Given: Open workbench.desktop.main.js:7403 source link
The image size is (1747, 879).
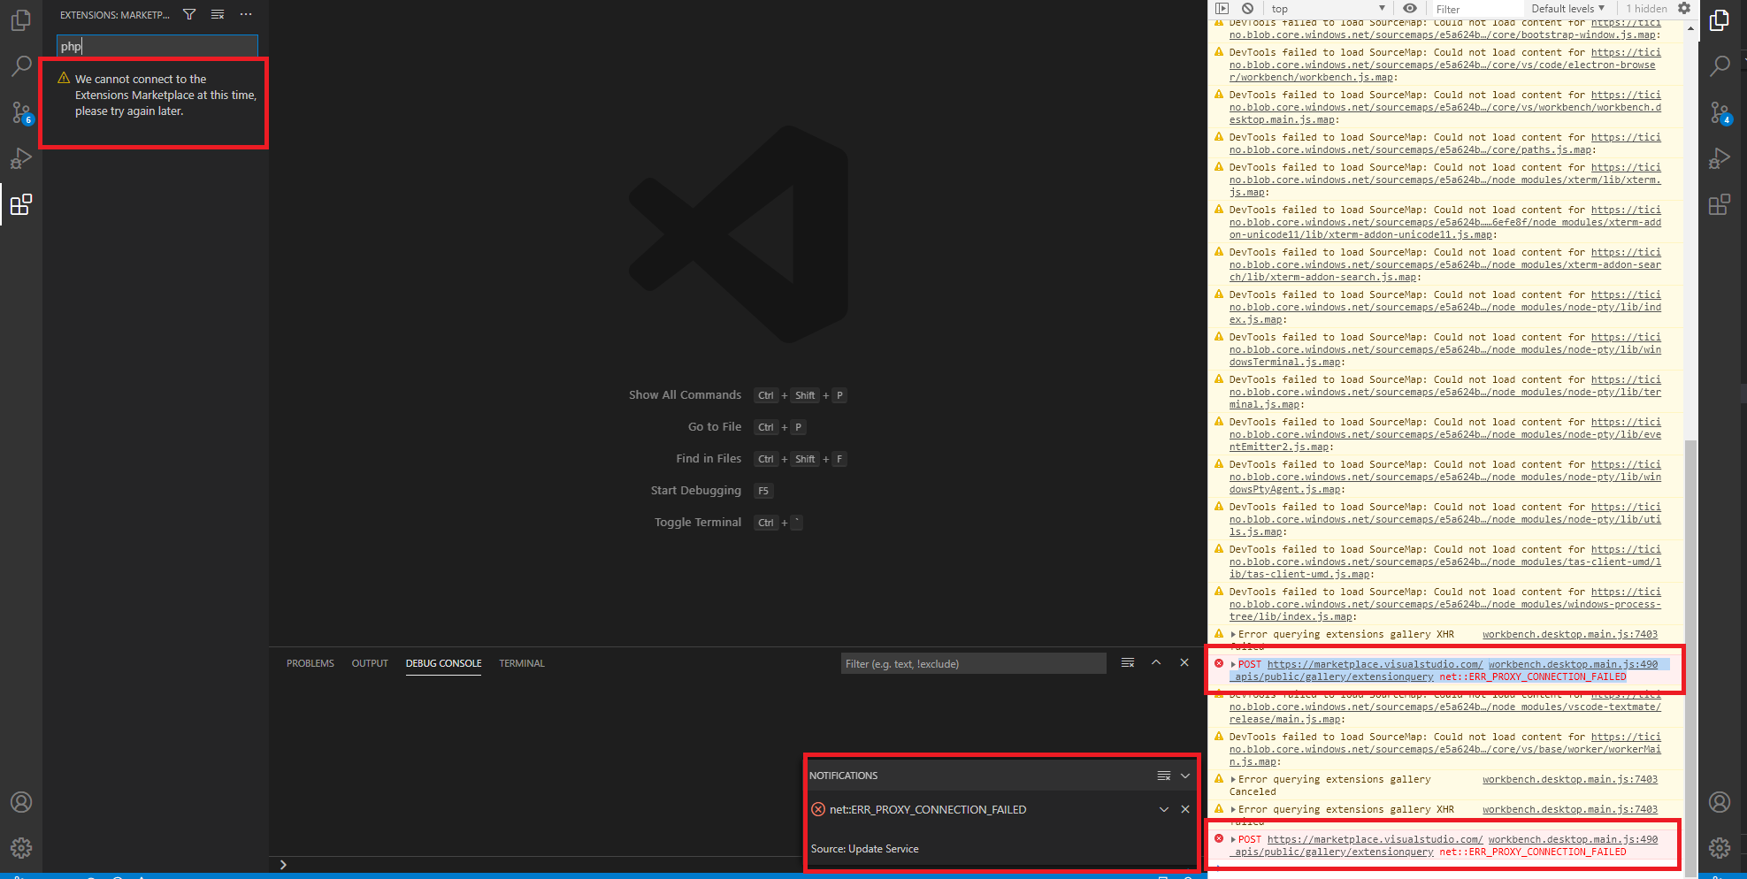Looking at the screenshot, I should click(1569, 634).
